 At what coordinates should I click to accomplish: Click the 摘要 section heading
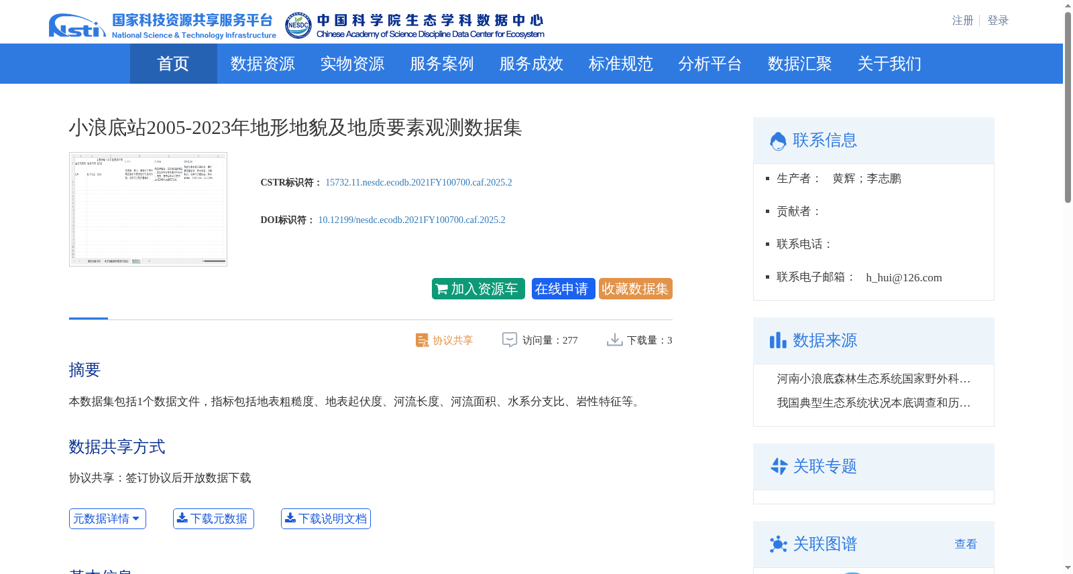(x=84, y=370)
